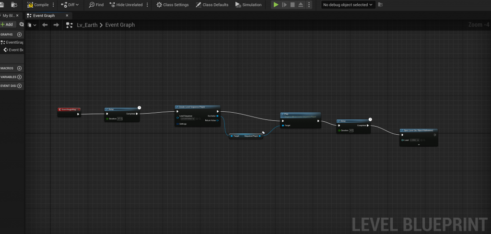Toggle Hide Unrelated nodes

tap(126, 5)
